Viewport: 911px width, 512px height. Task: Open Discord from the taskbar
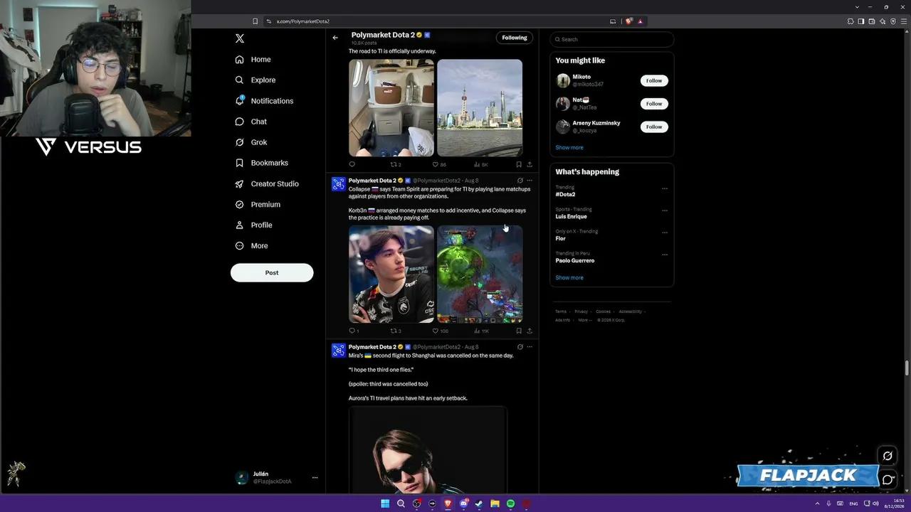pyautogui.click(x=463, y=503)
